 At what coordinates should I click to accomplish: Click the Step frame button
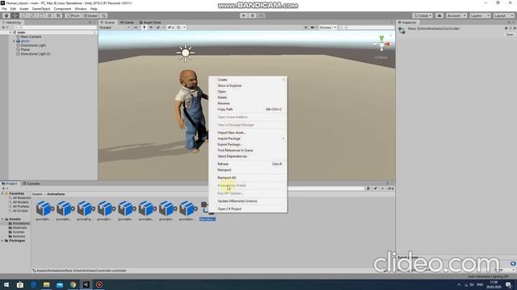point(261,15)
